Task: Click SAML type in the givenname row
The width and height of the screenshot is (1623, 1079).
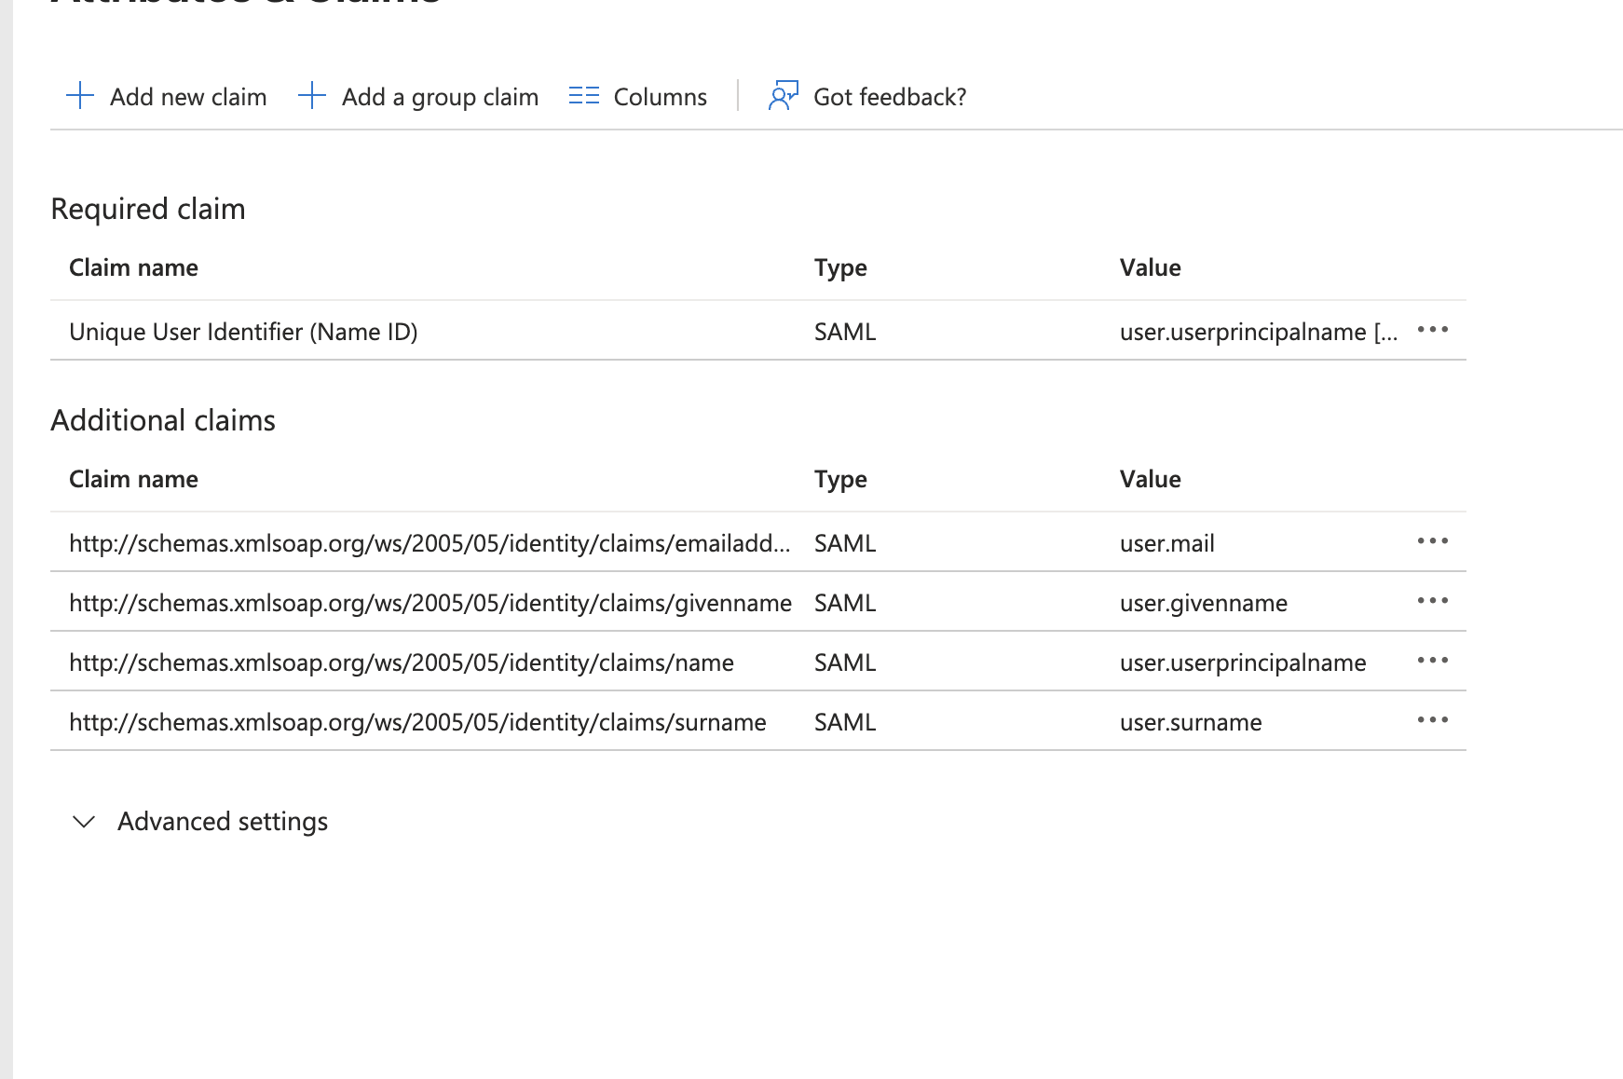Action: coord(845,603)
